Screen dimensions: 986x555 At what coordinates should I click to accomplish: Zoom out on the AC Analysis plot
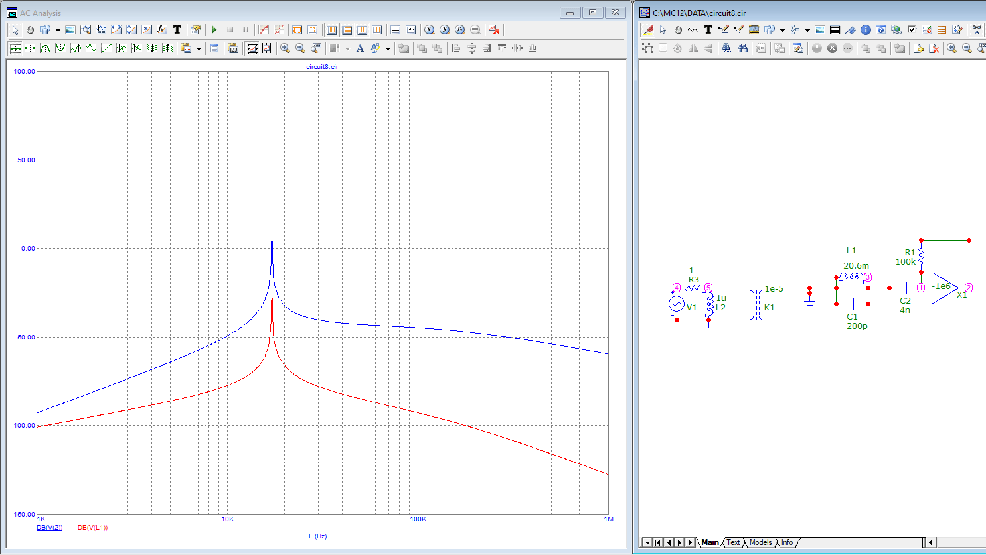pyautogui.click(x=300, y=48)
